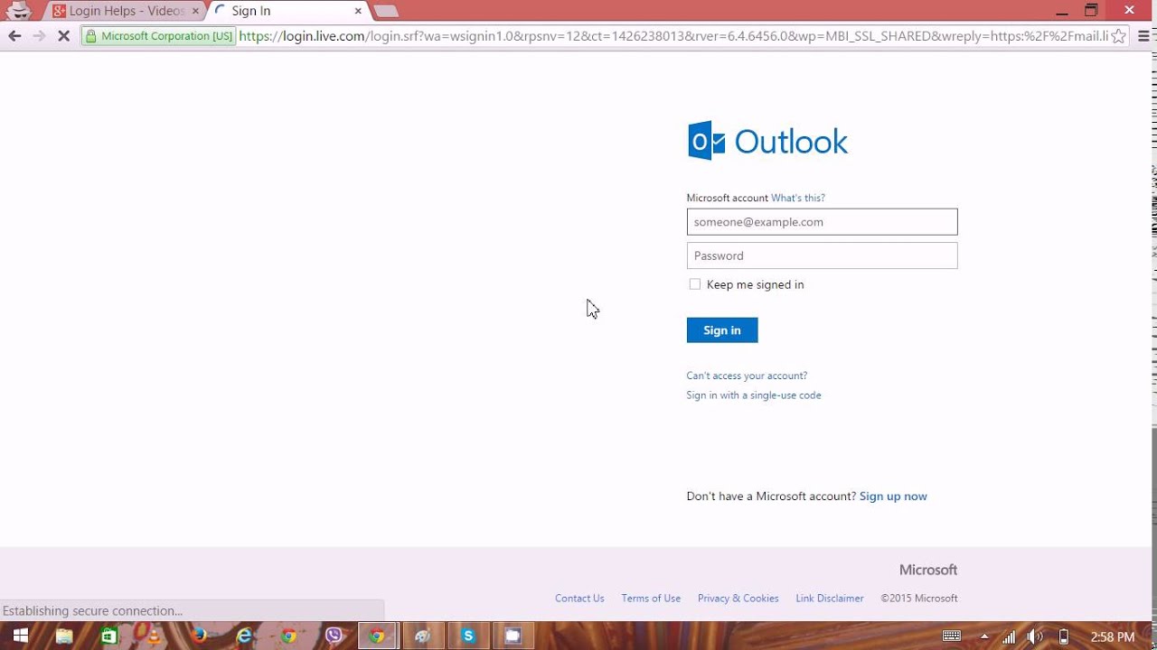Click the blue Sign in button
Image resolution: width=1157 pixels, height=650 pixels.
pos(722,330)
